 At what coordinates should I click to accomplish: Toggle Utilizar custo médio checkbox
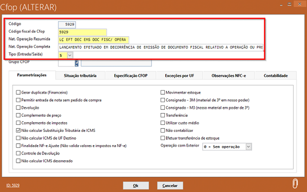[163, 123]
